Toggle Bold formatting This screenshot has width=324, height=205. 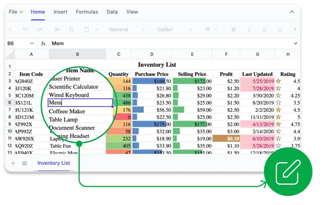click(234, 30)
